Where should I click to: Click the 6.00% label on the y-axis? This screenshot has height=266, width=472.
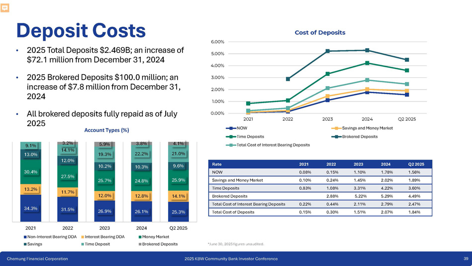[x=217, y=42]
